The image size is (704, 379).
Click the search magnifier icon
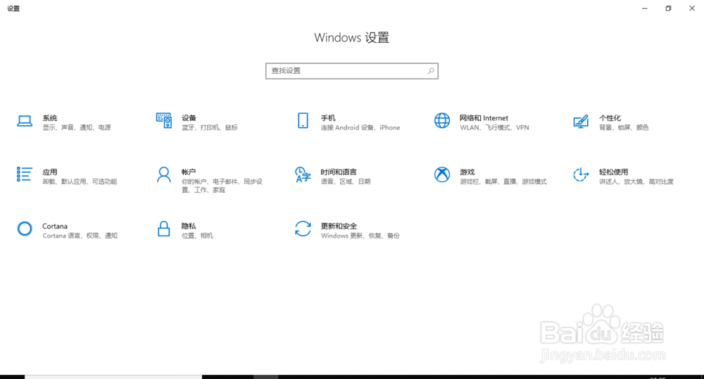pos(431,71)
